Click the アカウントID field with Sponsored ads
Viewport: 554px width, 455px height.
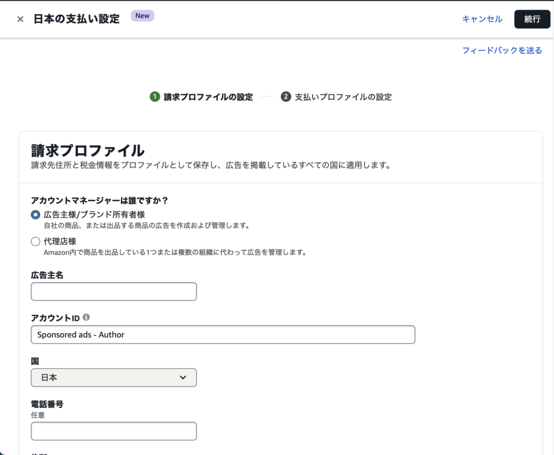click(x=223, y=334)
